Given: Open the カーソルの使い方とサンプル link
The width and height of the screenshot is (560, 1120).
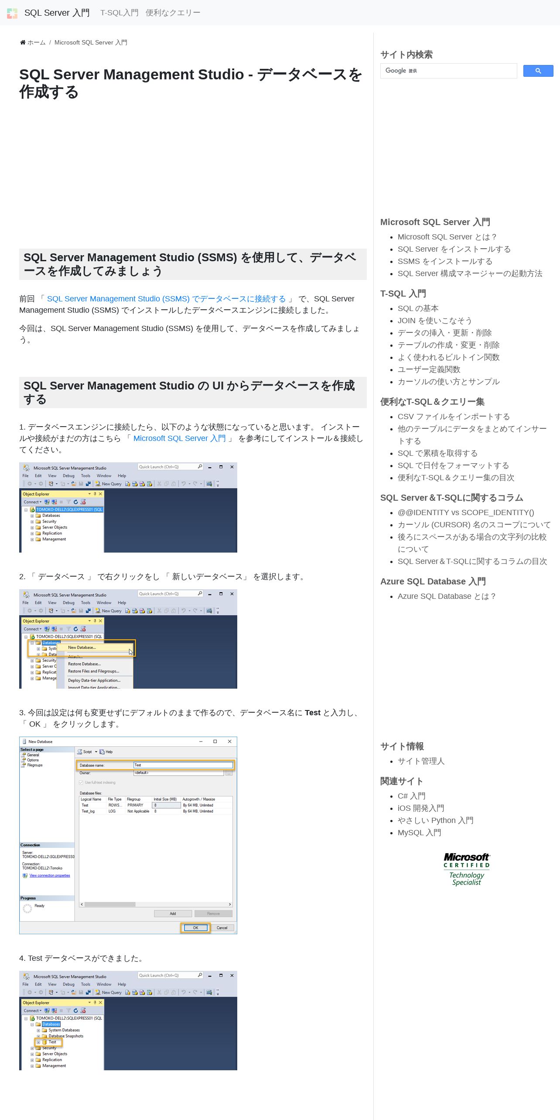Looking at the screenshot, I should pos(449,382).
